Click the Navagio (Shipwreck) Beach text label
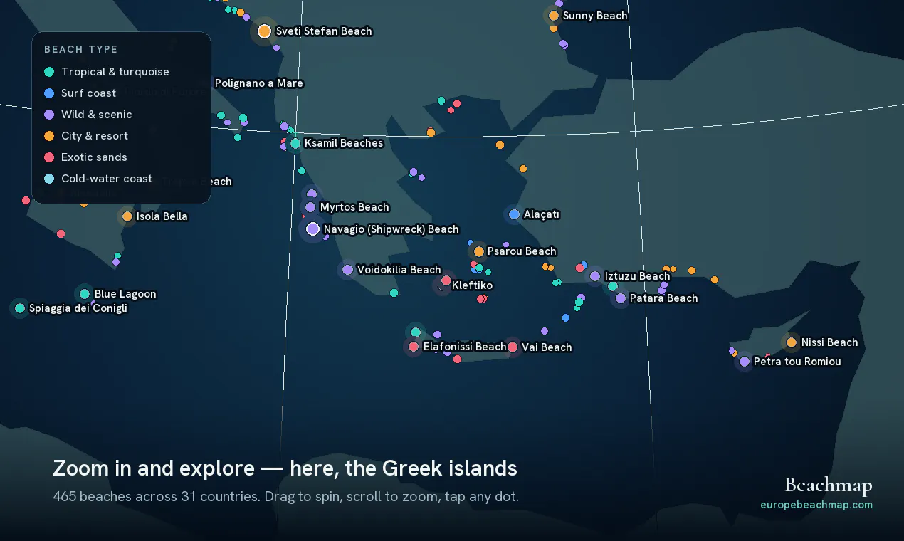This screenshot has width=904, height=541. tap(391, 229)
